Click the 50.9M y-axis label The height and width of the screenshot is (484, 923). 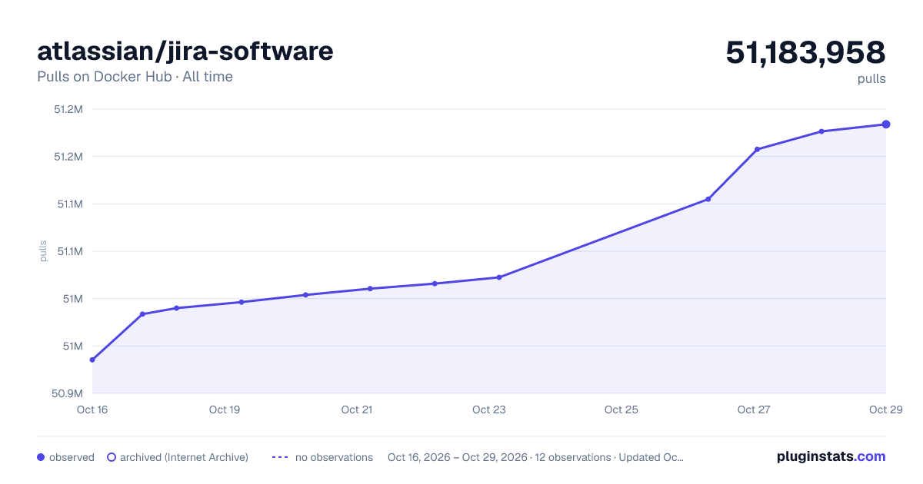click(x=67, y=393)
